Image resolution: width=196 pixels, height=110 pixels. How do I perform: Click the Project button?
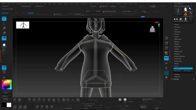click(x=126, y=106)
